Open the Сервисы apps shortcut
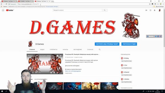165x93 pixels. (4, 6)
